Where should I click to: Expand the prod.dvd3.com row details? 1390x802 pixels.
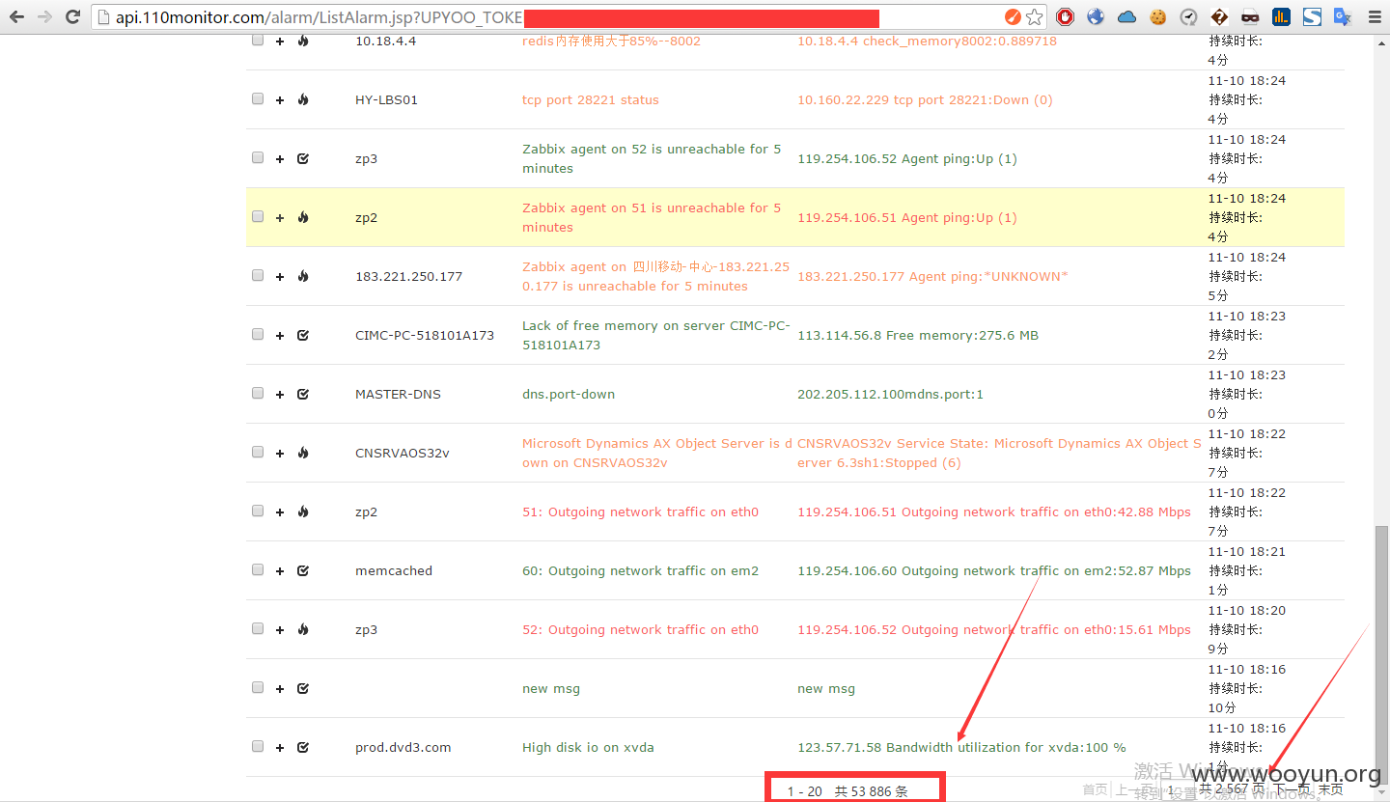pyautogui.click(x=280, y=748)
